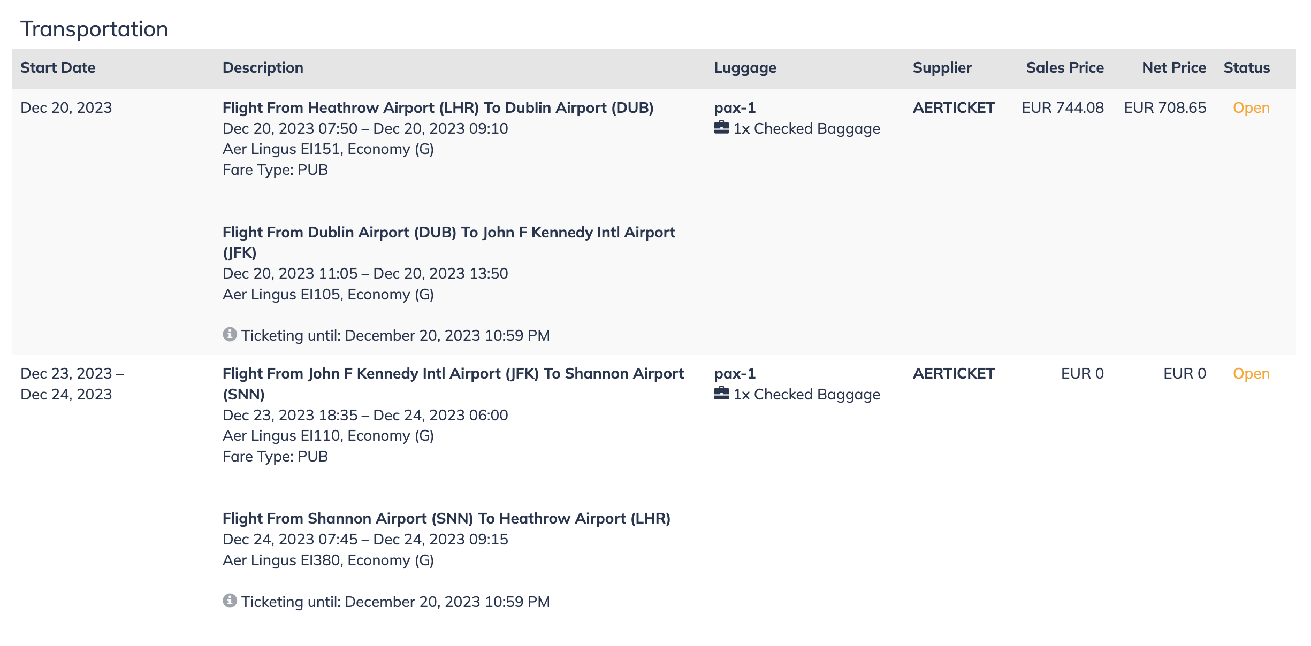Click the second flight's checked baggage briefcase icon
The image size is (1311, 646).
coord(721,393)
